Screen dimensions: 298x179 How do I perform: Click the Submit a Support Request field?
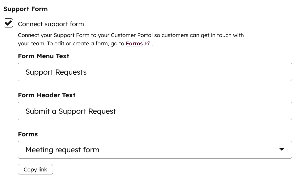[x=155, y=111]
